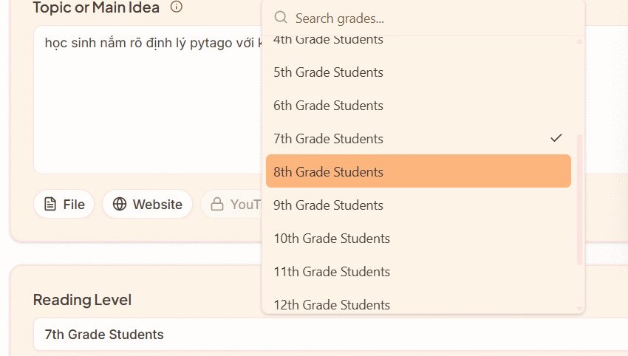
Task: Select 4th Grade Students option
Action: click(328, 40)
